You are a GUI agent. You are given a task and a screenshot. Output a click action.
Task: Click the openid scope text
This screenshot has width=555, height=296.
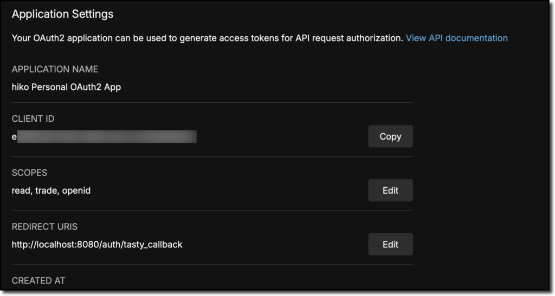pos(76,190)
